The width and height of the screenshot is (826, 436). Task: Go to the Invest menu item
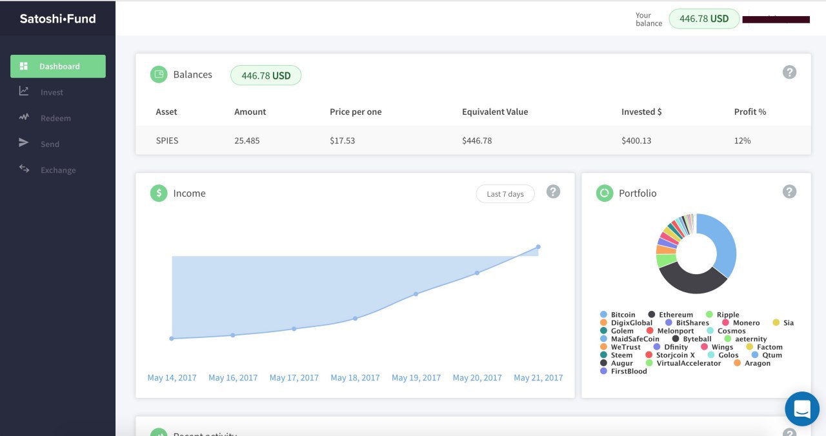point(52,92)
